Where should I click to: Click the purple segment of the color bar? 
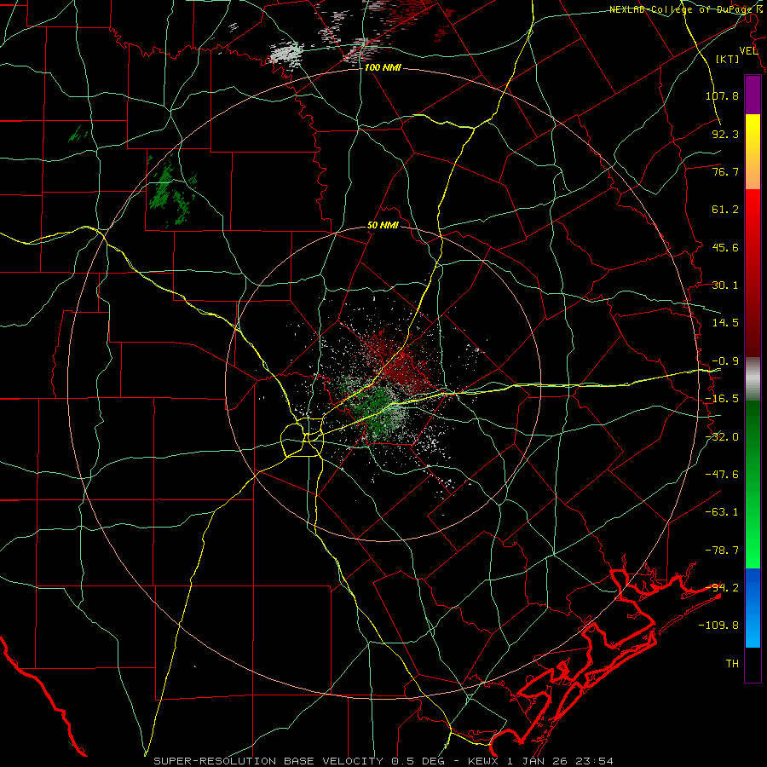753,95
